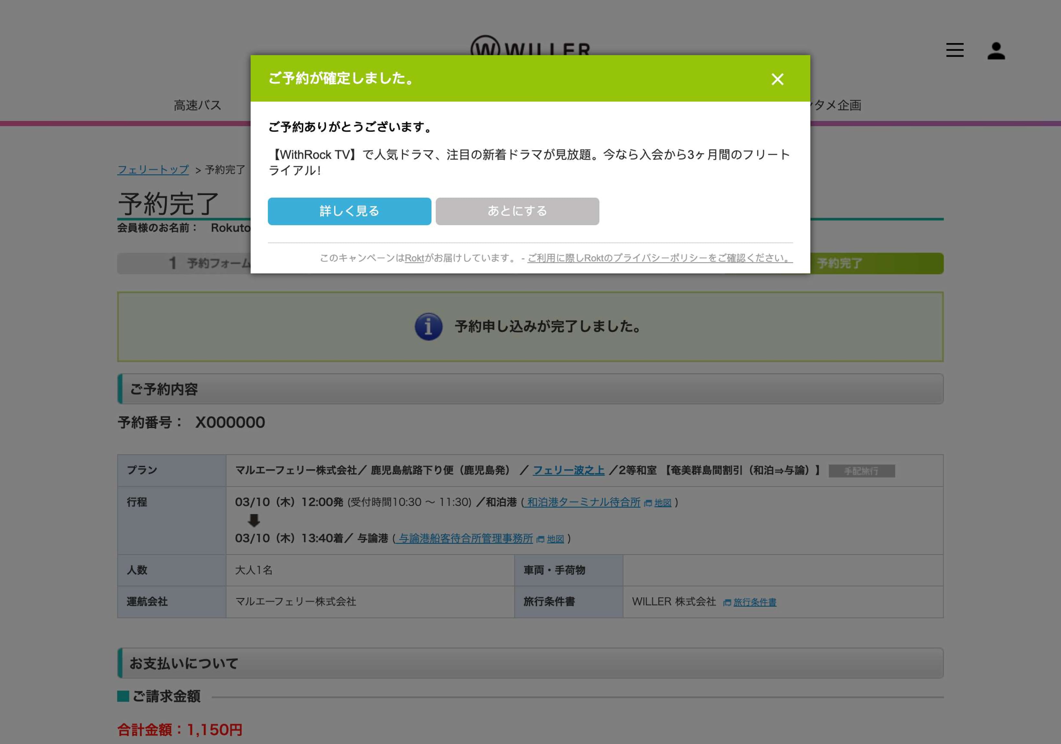Open 与論港船客待合所管理事務所 link
The width and height of the screenshot is (1061, 744).
[465, 538]
